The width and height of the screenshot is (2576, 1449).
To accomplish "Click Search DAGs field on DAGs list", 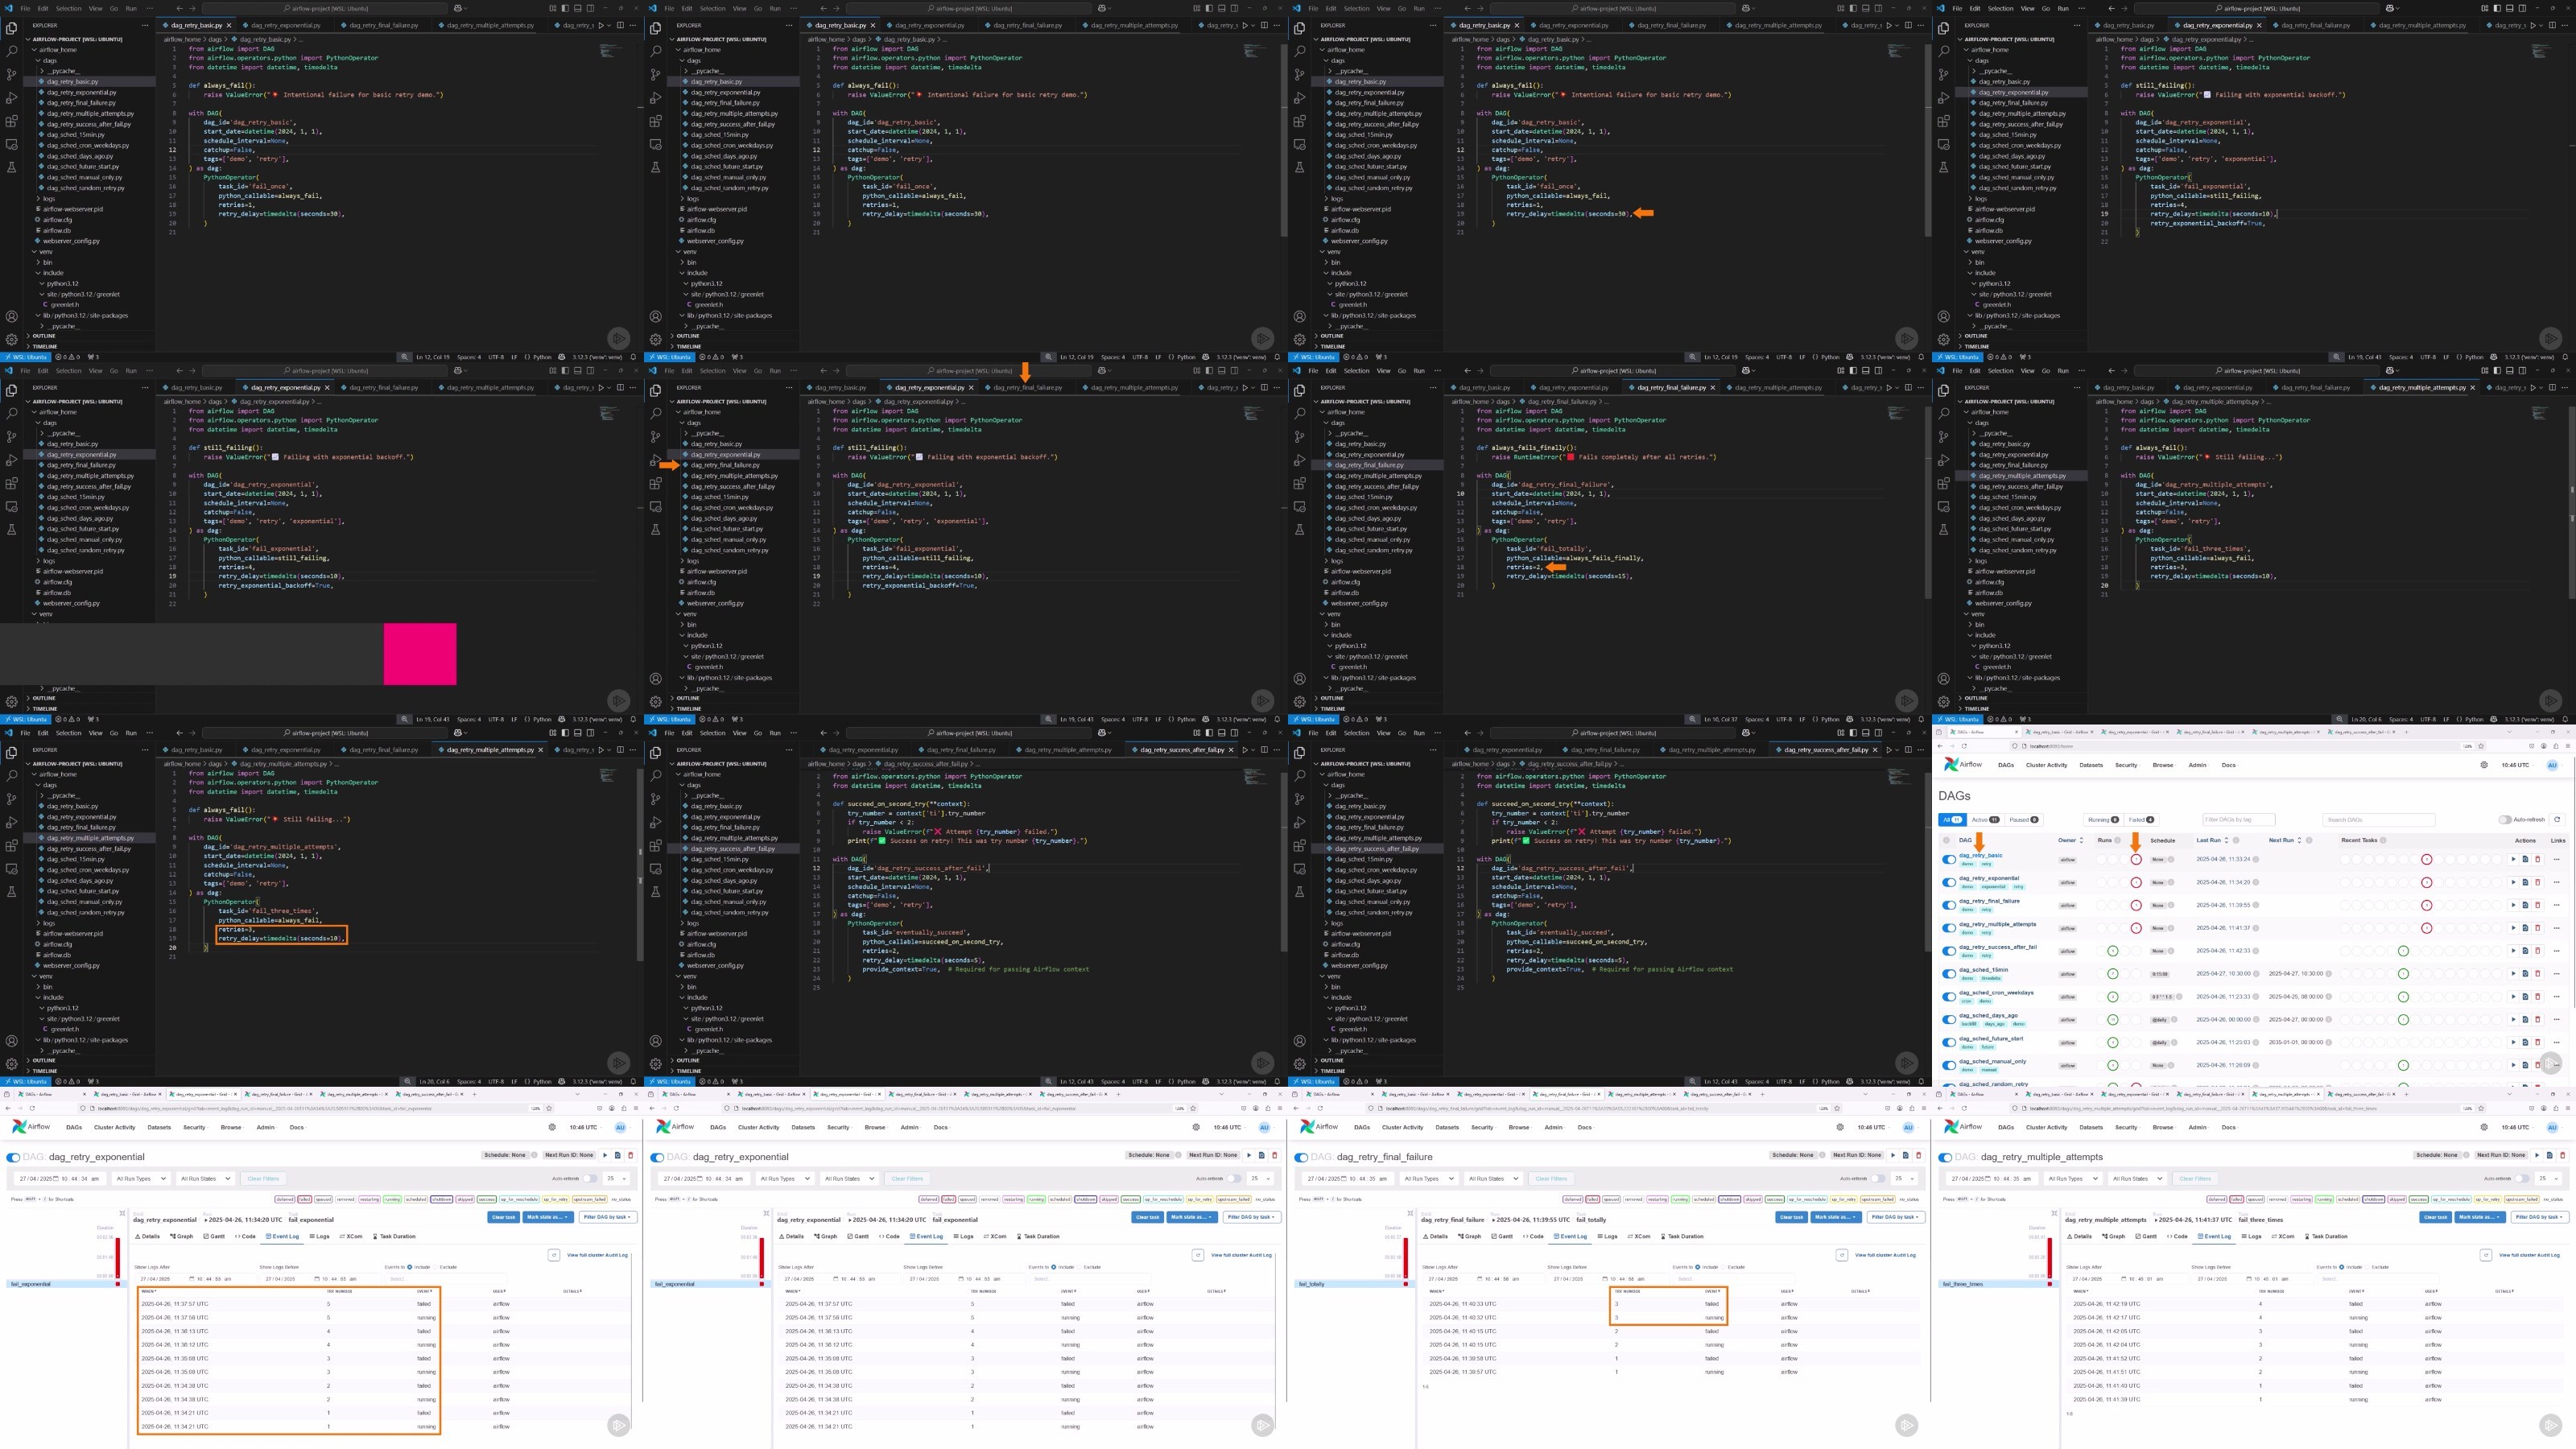I will pos(2379,820).
